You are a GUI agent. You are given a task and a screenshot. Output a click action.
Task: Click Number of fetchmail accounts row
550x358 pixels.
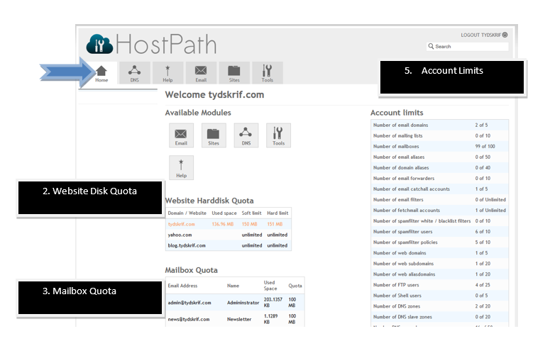point(439,210)
